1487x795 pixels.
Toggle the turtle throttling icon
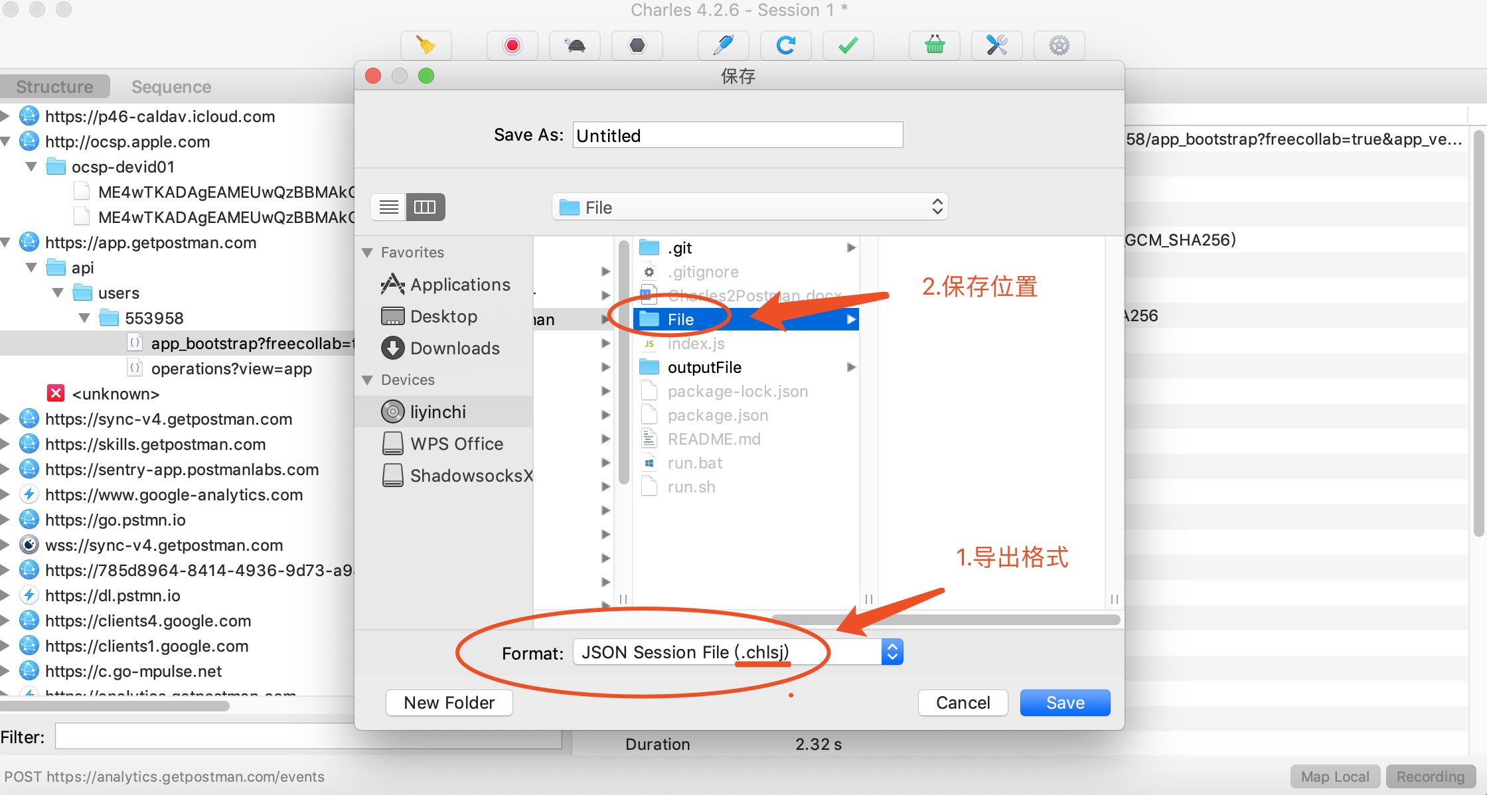point(574,45)
